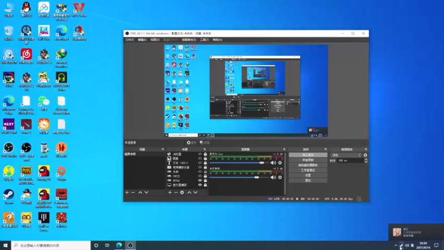Open the 帮助(H) menu in OBS

[217, 39]
